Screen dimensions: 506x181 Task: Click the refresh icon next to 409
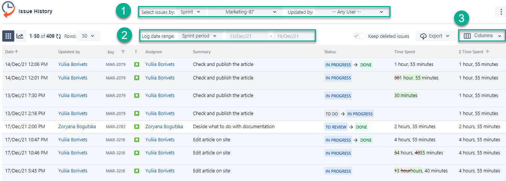(58, 36)
